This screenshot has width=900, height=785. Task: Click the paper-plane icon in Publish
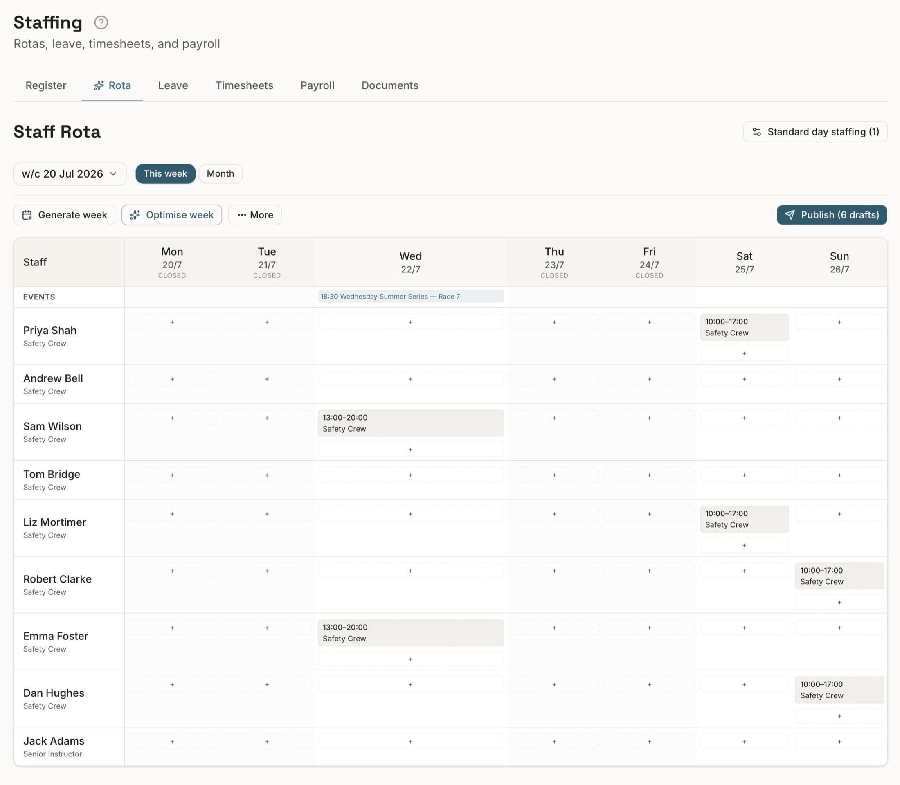(790, 215)
